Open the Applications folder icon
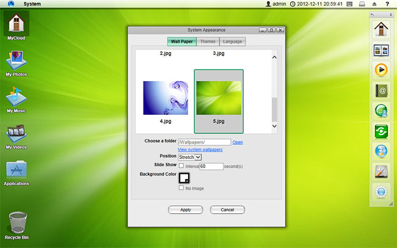 [x=16, y=170]
